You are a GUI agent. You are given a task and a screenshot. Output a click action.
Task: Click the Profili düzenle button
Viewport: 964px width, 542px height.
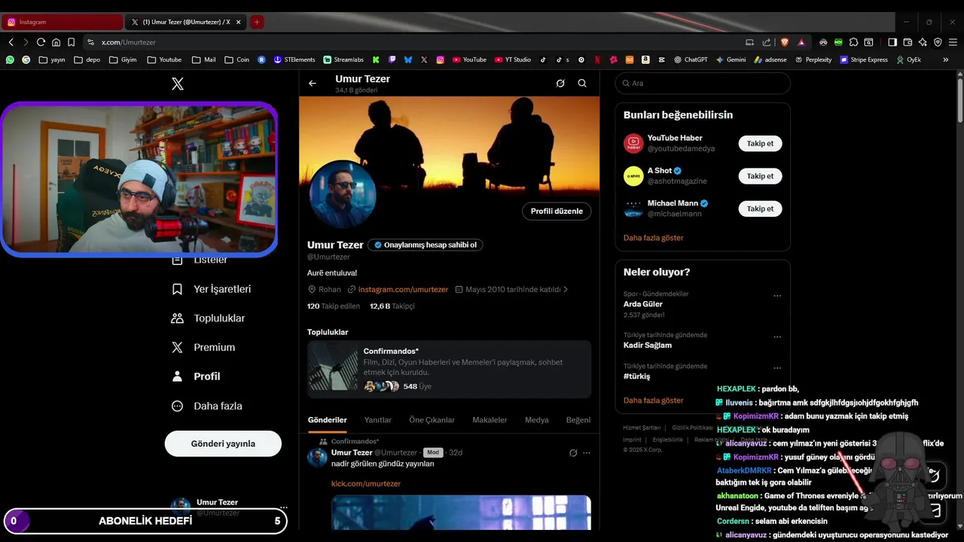(x=557, y=211)
